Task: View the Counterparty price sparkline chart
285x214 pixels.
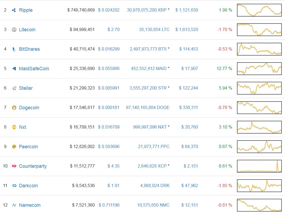Action: [259, 166]
